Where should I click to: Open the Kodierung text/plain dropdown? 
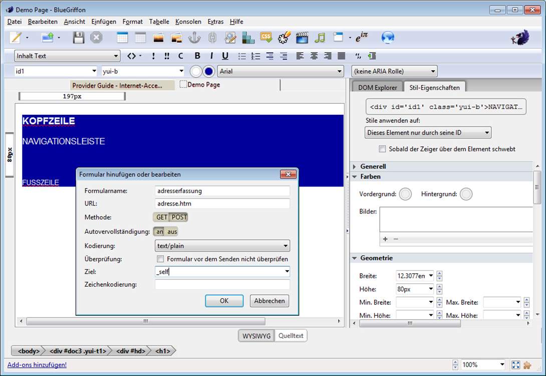[222, 246]
